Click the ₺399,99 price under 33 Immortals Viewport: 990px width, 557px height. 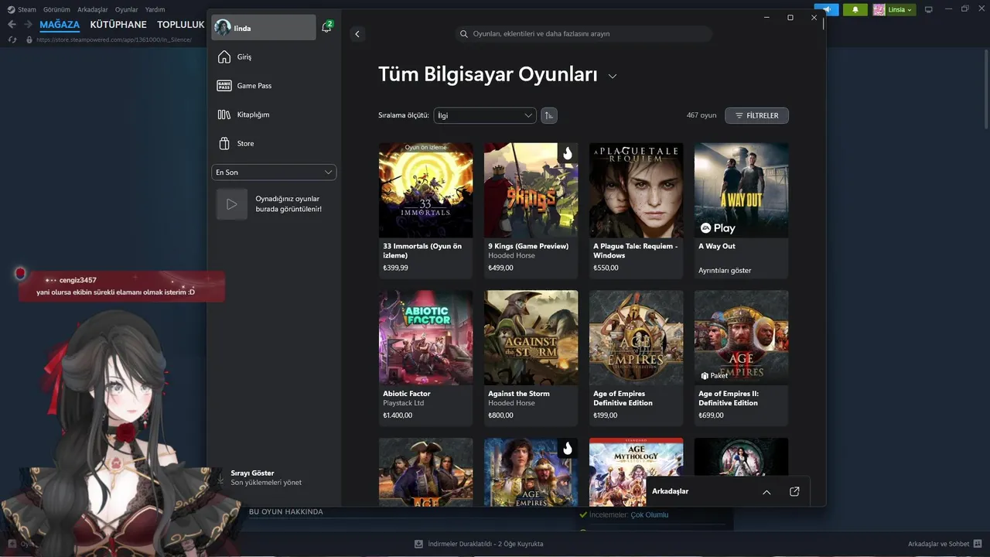pos(395,268)
